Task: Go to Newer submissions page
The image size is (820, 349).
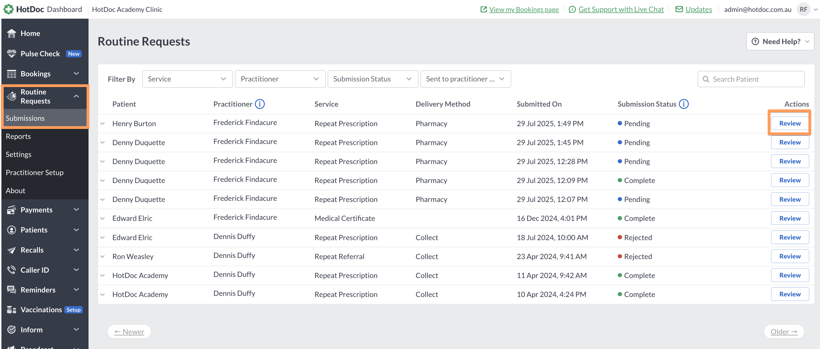Action: [129, 331]
